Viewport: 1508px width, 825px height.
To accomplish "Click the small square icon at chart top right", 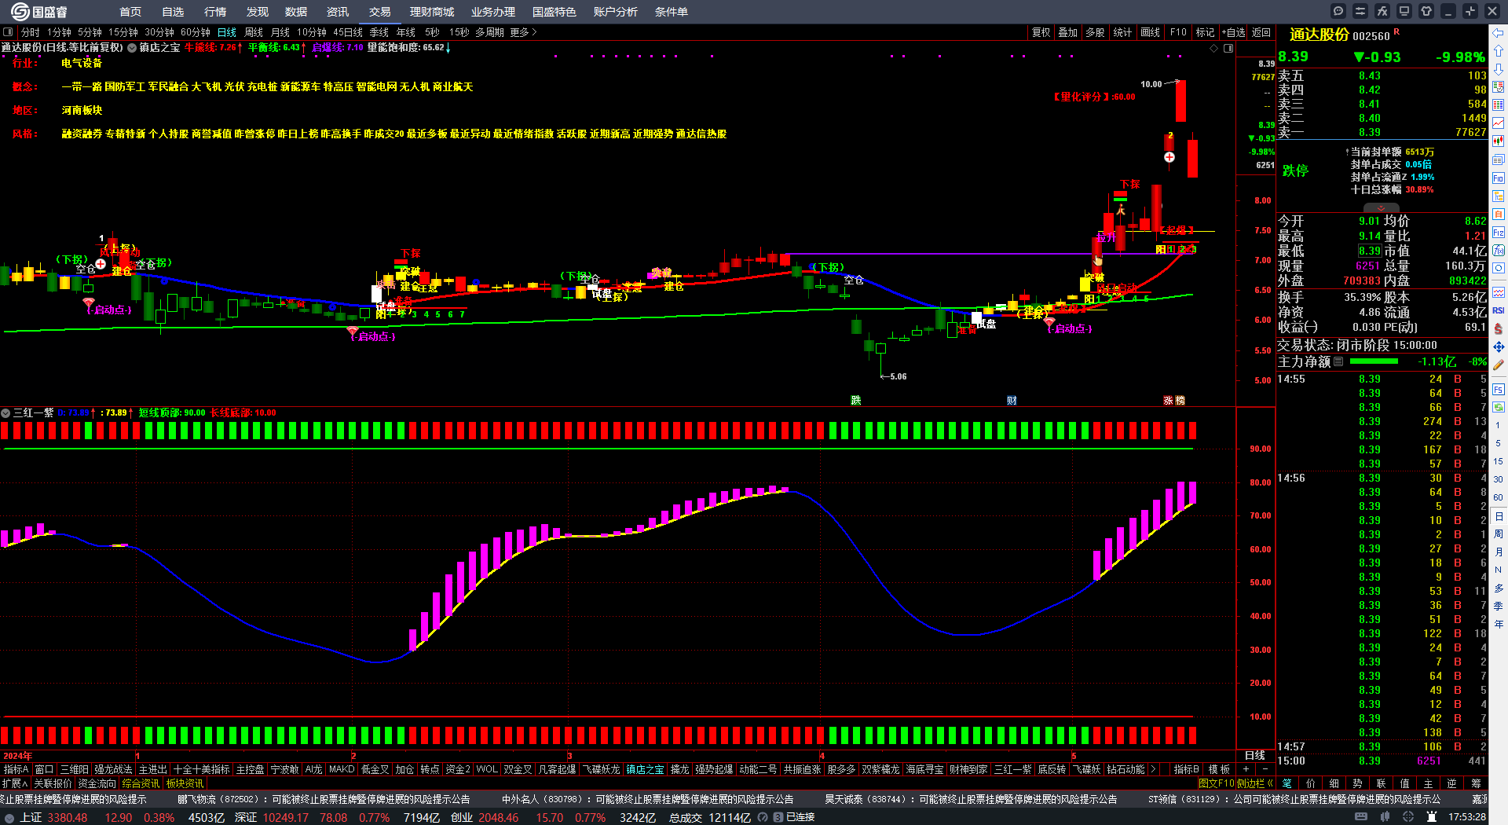I will (x=1228, y=48).
